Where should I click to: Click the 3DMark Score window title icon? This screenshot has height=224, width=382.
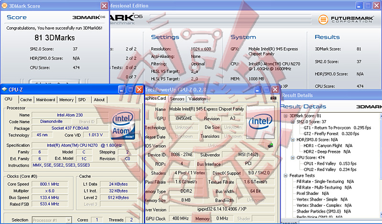(x=4, y=6)
